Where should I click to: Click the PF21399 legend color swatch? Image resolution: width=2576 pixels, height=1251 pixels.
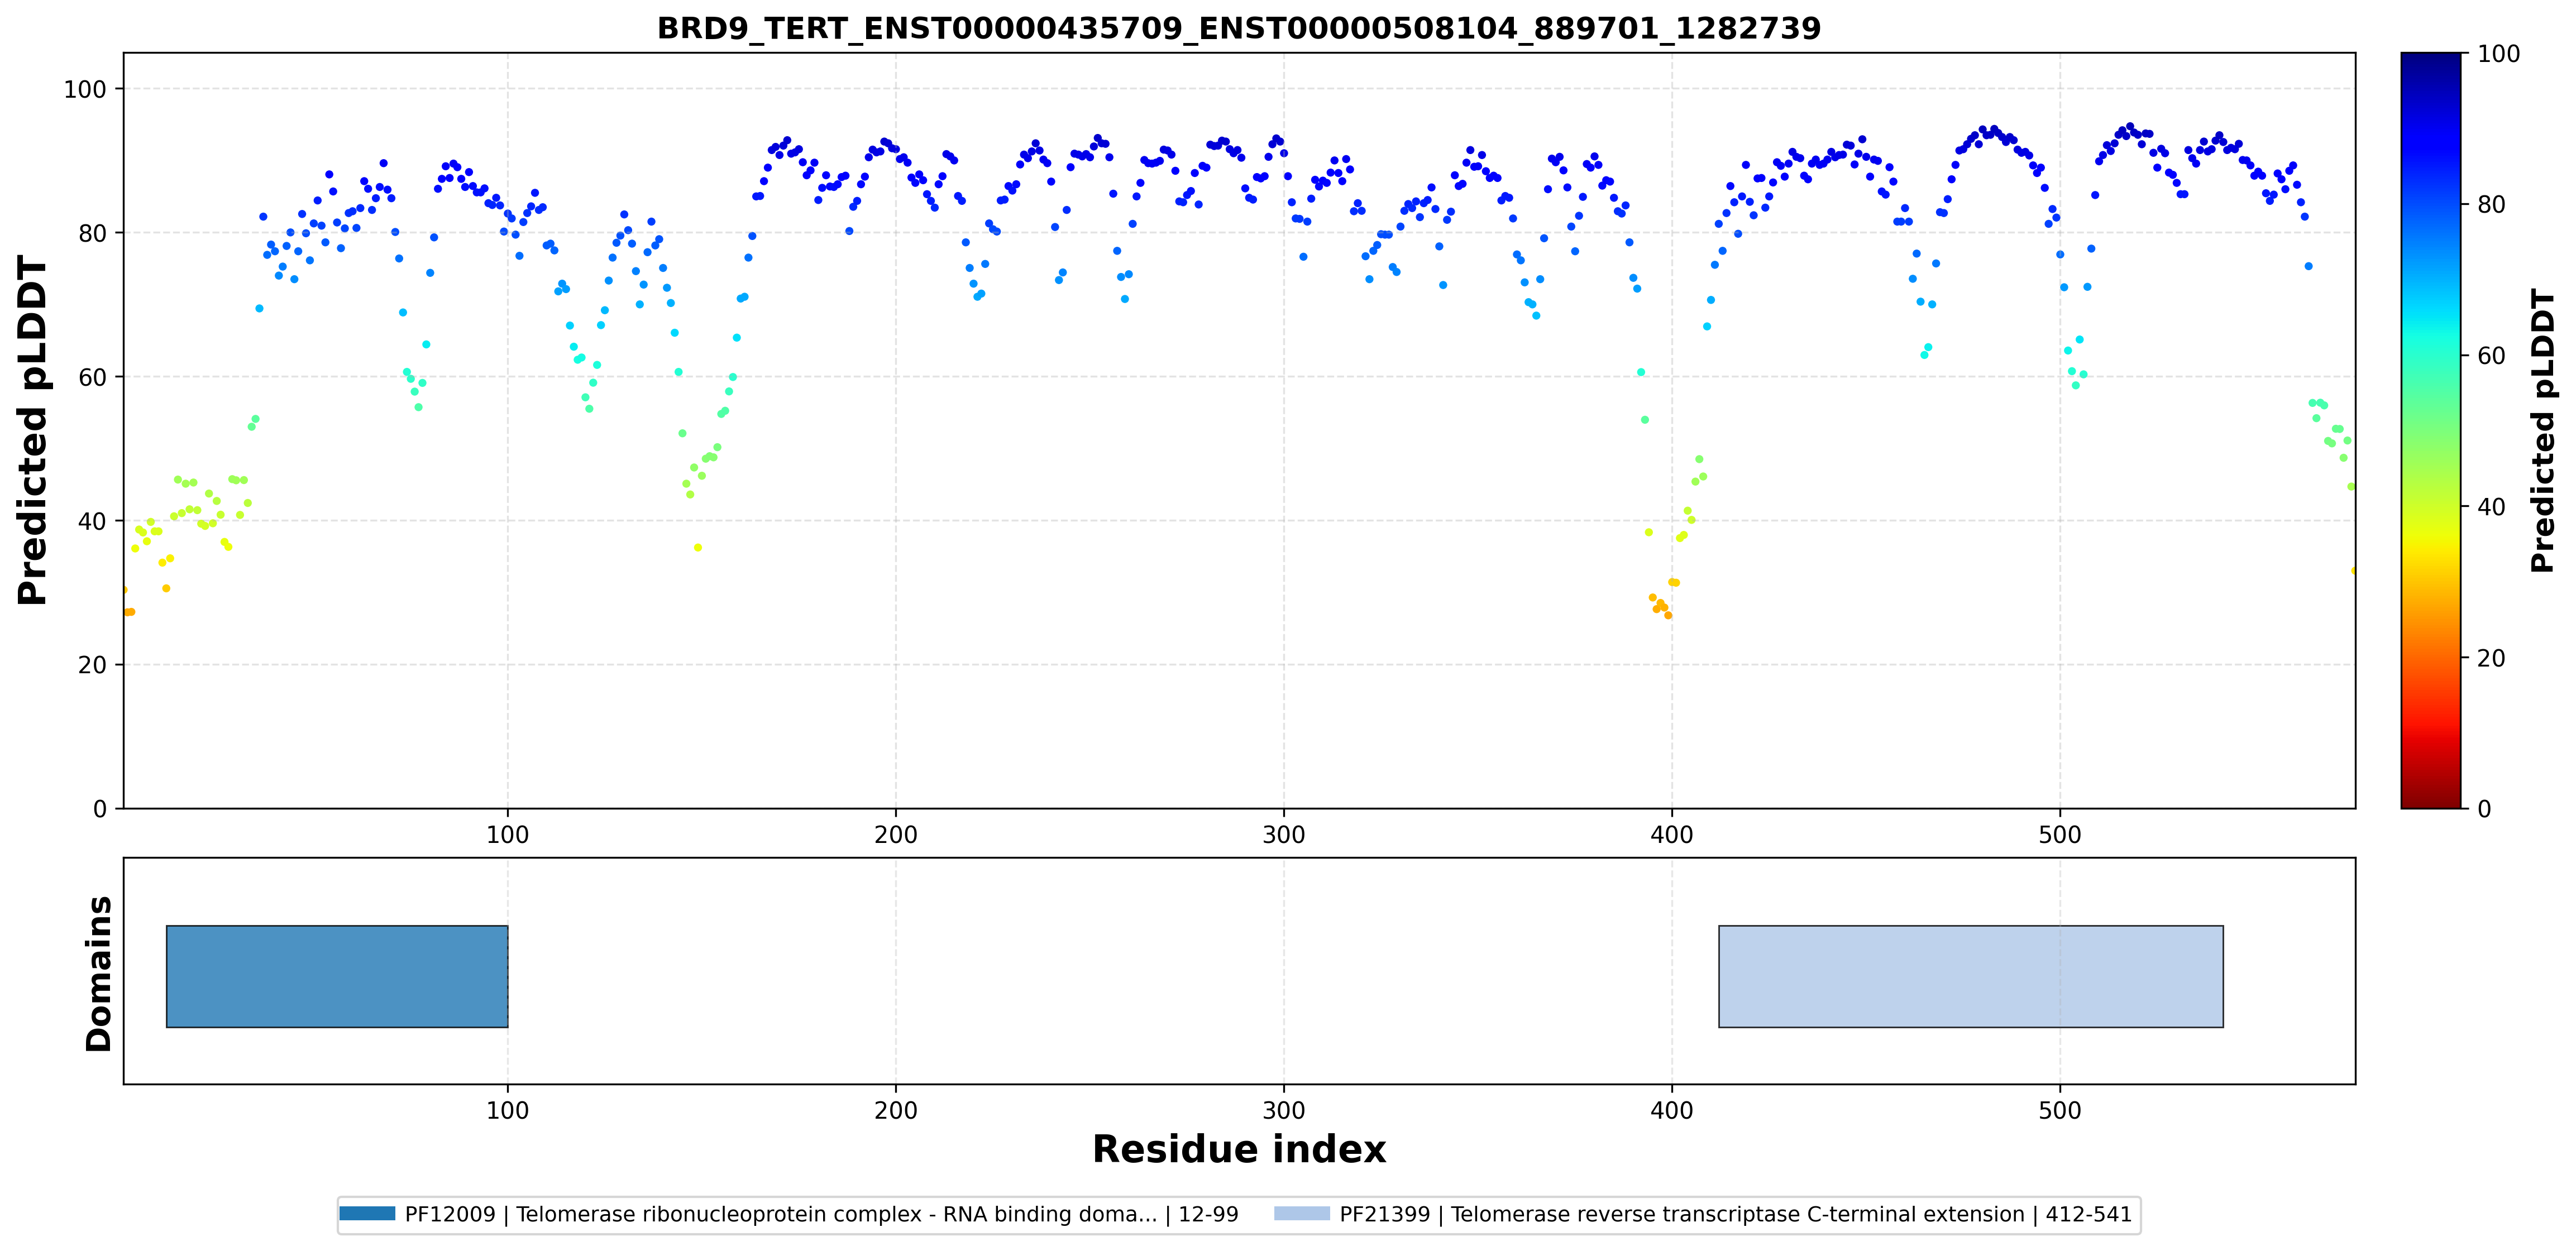pos(1302,1213)
